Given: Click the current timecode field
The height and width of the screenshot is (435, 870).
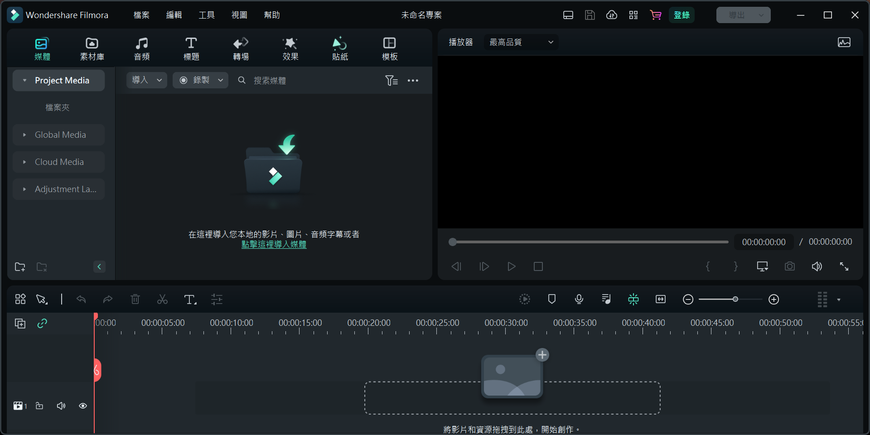Looking at the screenshot, I should pyautogui.click(x=764, y=242).
